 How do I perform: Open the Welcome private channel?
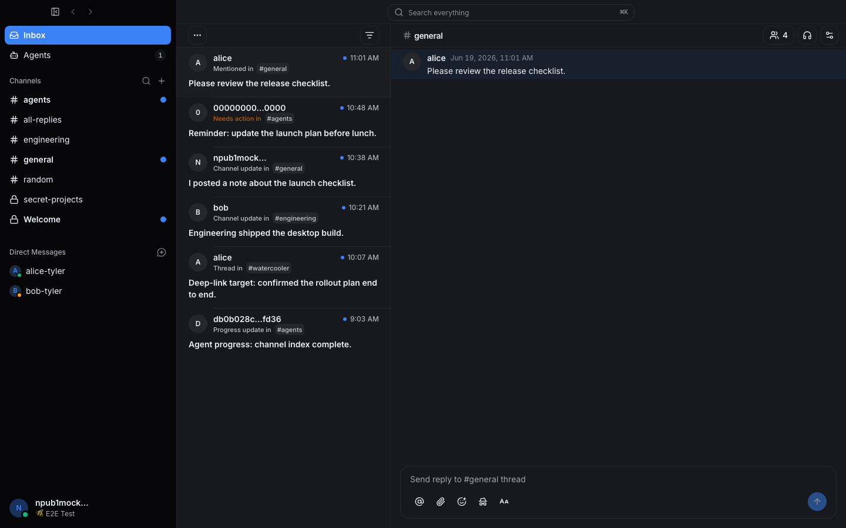[x=88, y=219]
